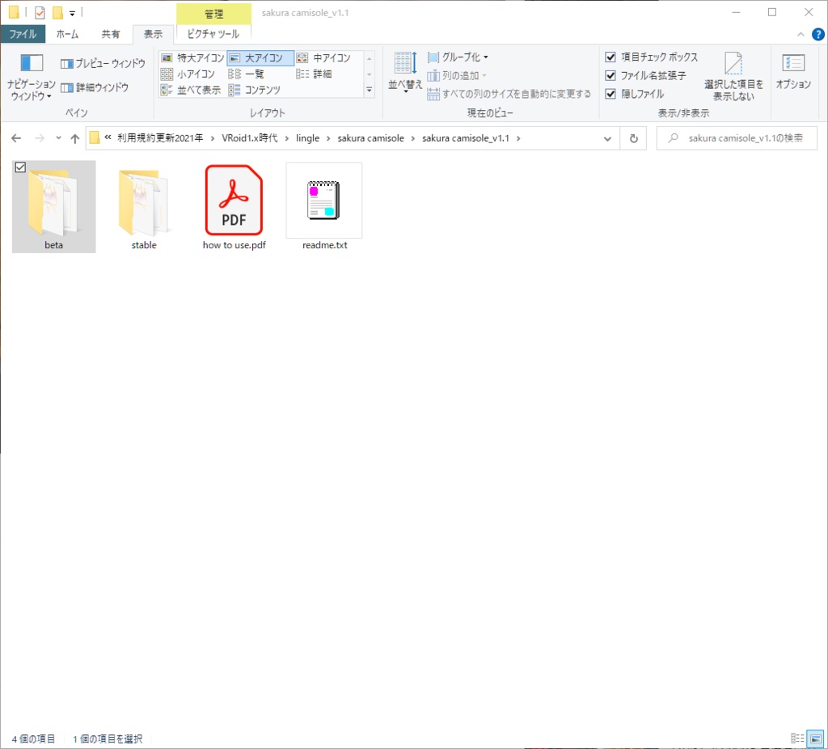Navigate to 利用規約更新2021年 in the breadcrumb

(160, 138)
